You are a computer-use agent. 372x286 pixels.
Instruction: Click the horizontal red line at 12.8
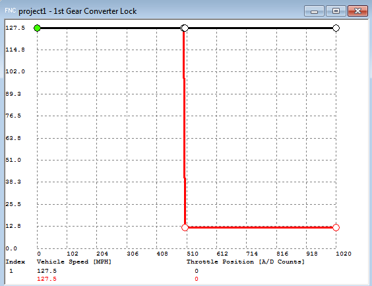click(261, 228)
